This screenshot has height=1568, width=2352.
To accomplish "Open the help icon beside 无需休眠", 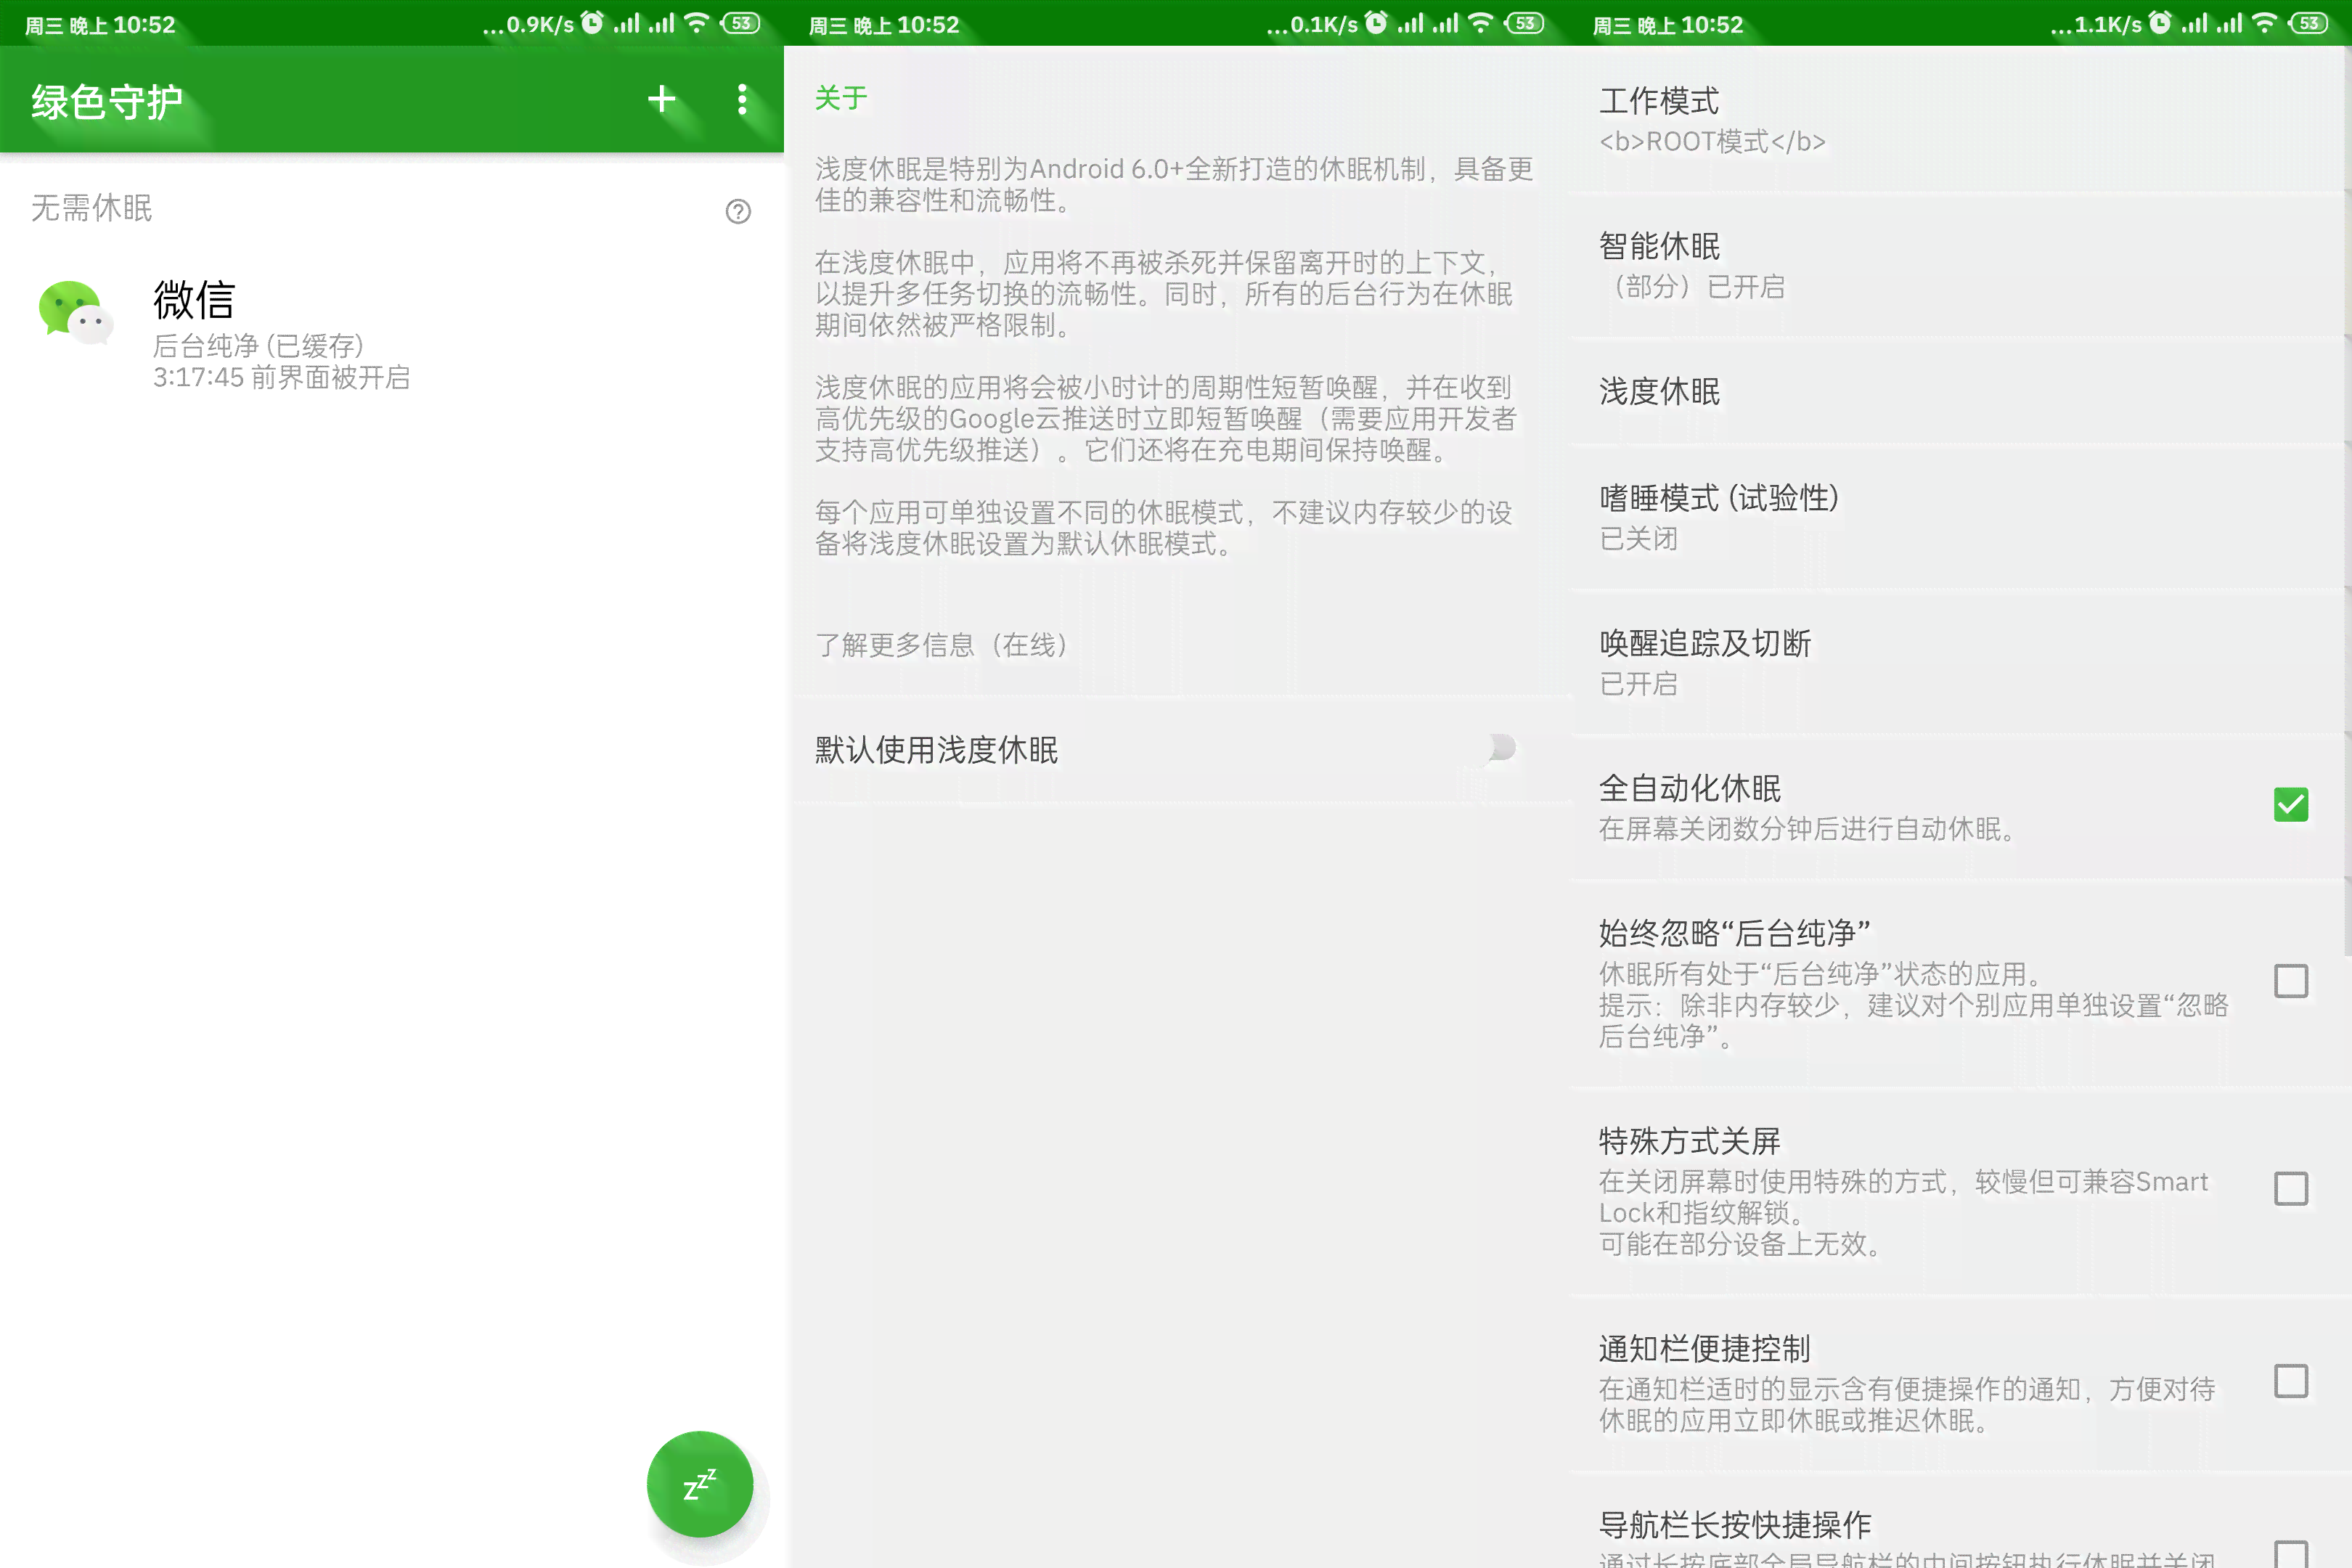I will [x=738, y=211].
